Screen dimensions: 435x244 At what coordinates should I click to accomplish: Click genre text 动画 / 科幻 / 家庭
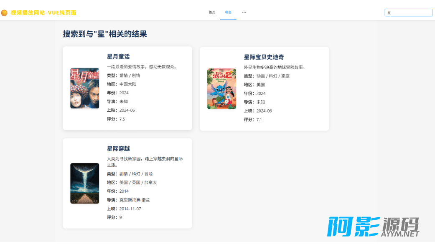(273, 76)
